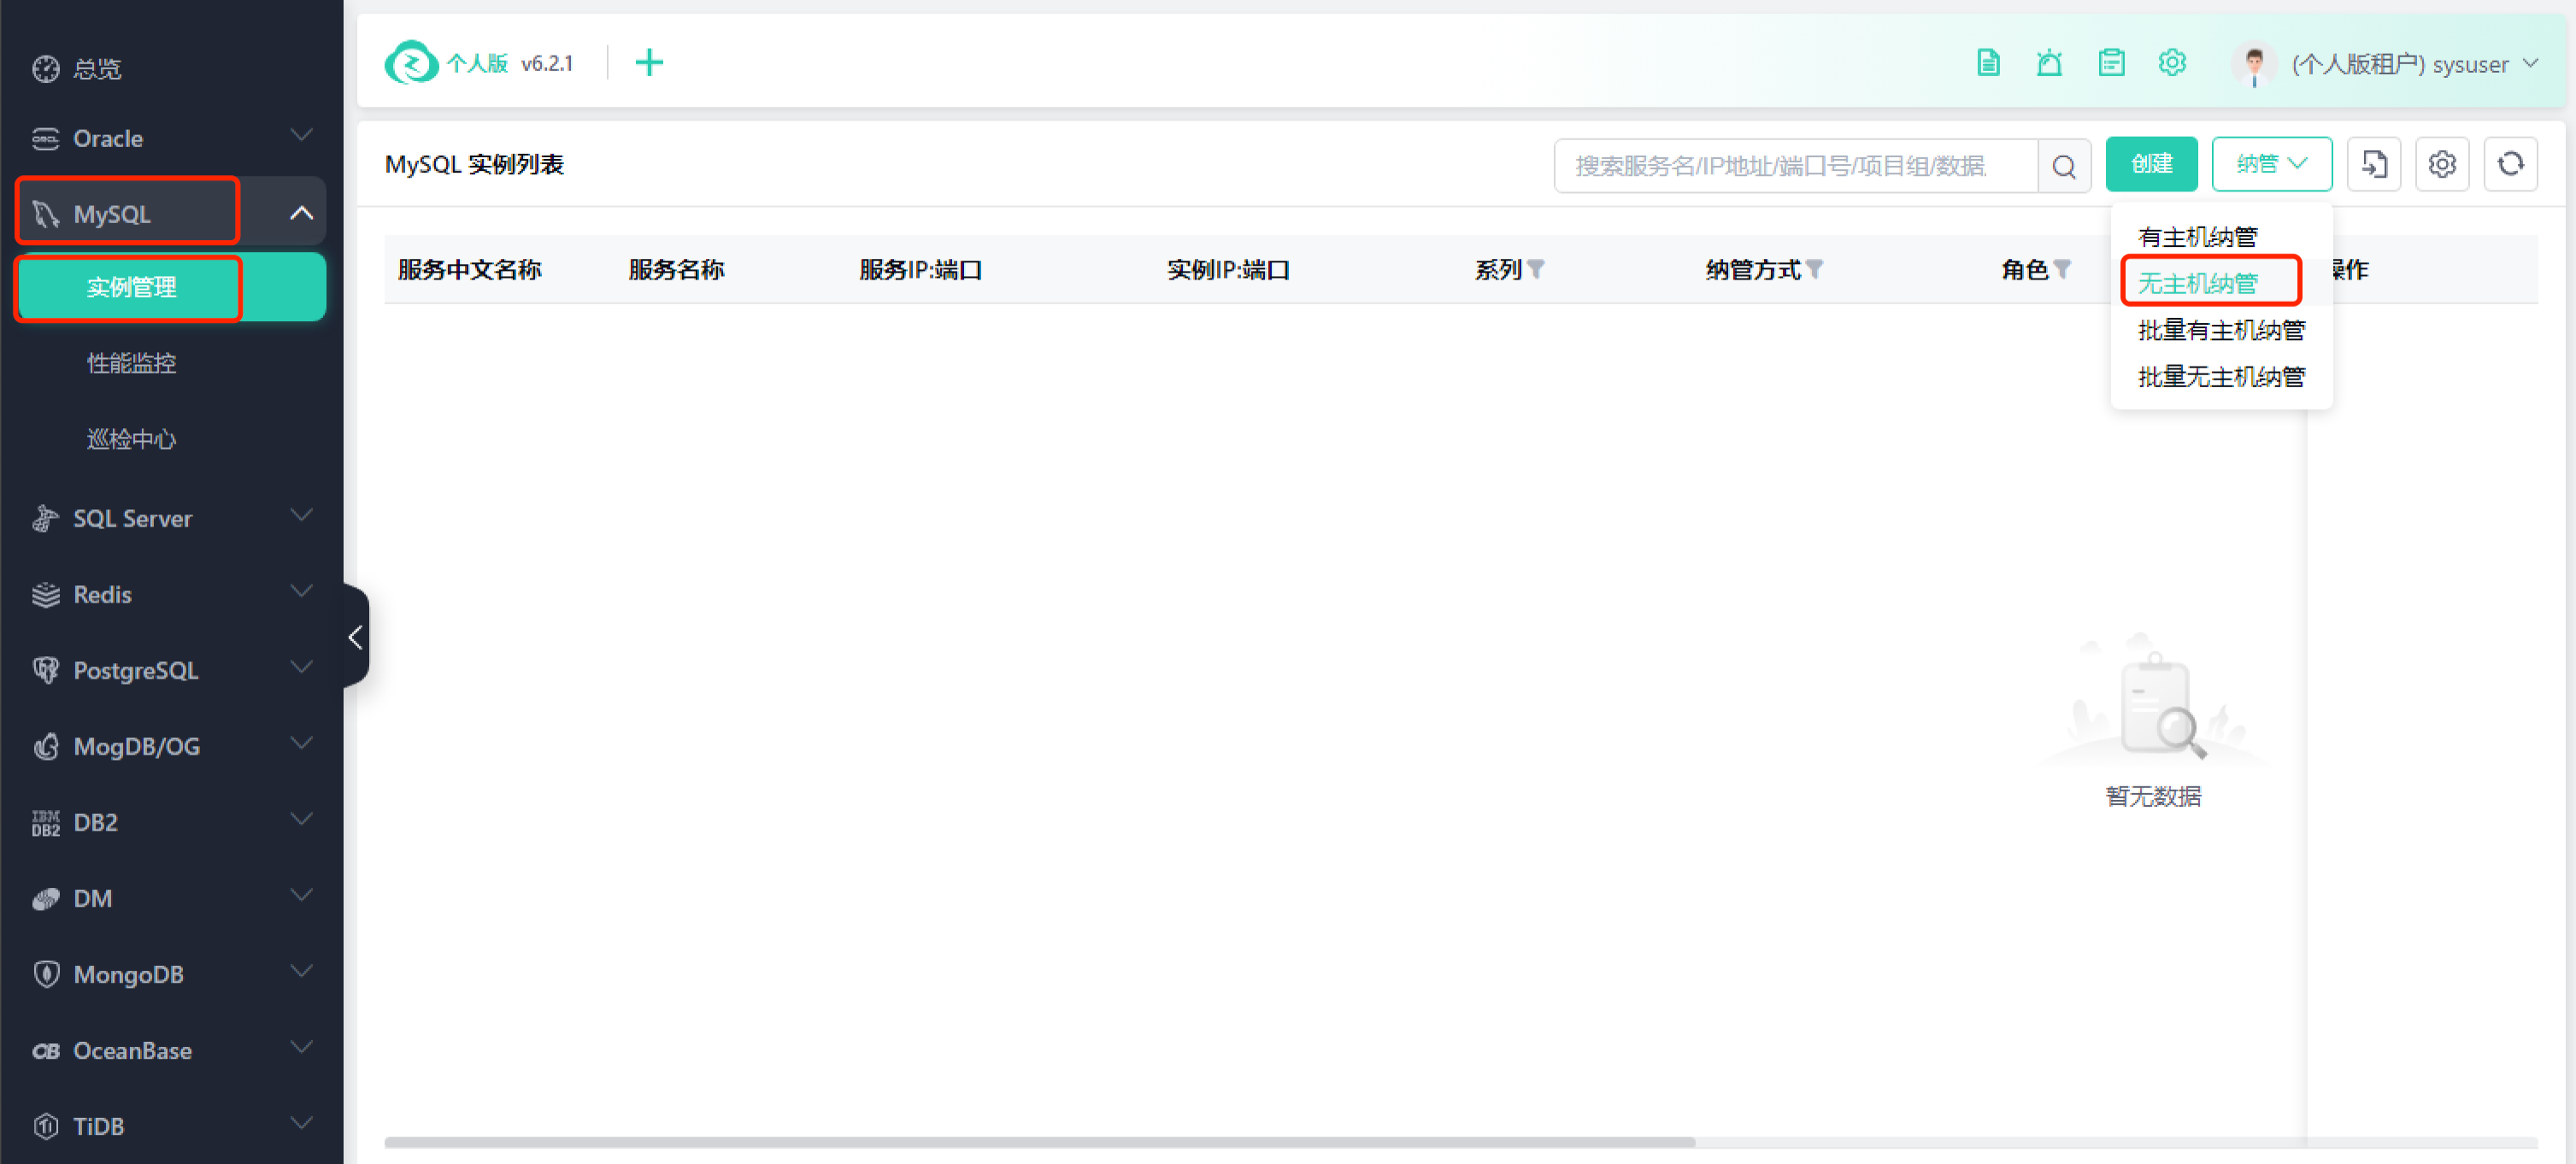This screenshot has height=1164, width=2576.
Task: Open the header settings gear icon
Action: [x=2172, y=63]
